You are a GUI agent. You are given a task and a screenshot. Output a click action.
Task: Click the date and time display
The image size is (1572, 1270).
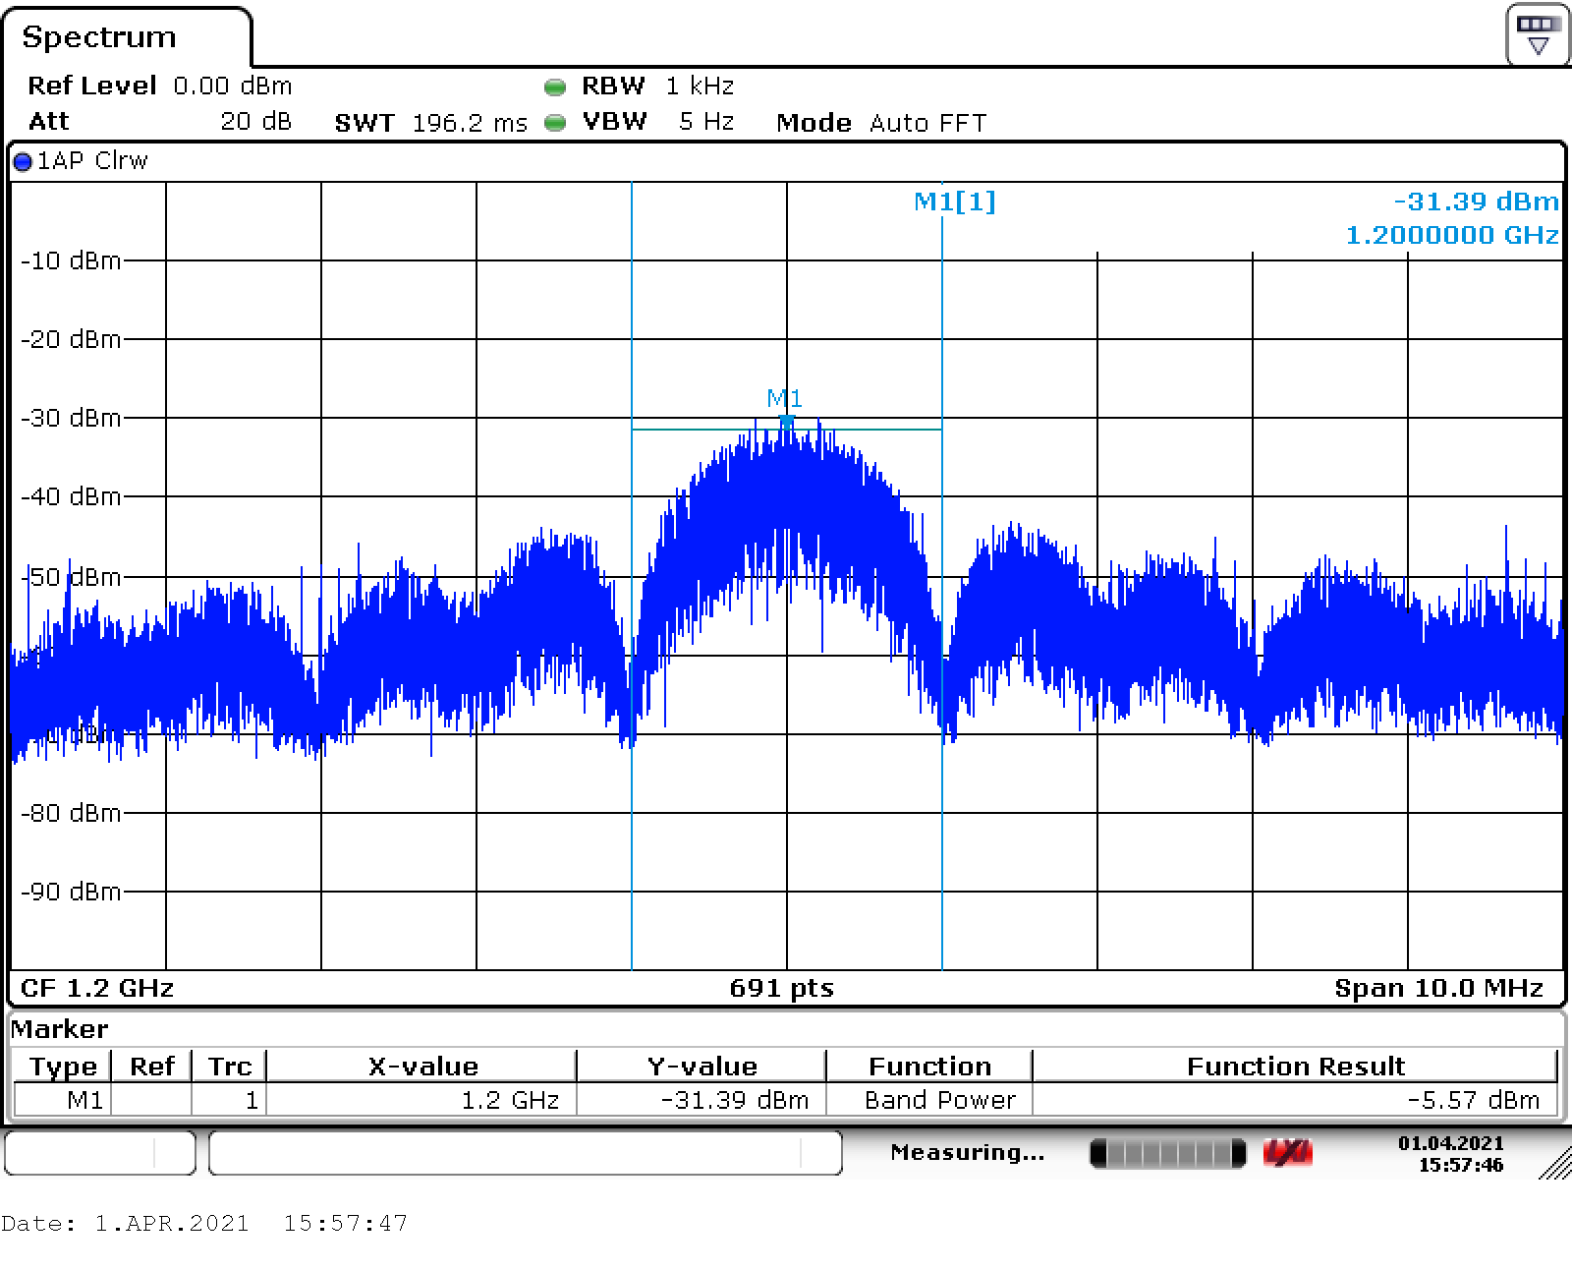tap(1450, 1153)
